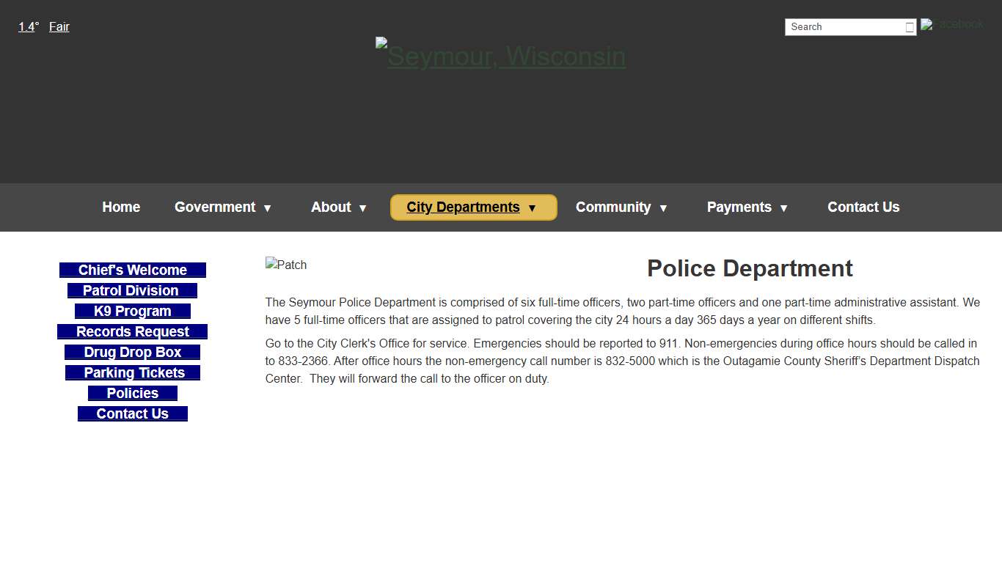Expand the About navigation dropdown

click(338, 207)
